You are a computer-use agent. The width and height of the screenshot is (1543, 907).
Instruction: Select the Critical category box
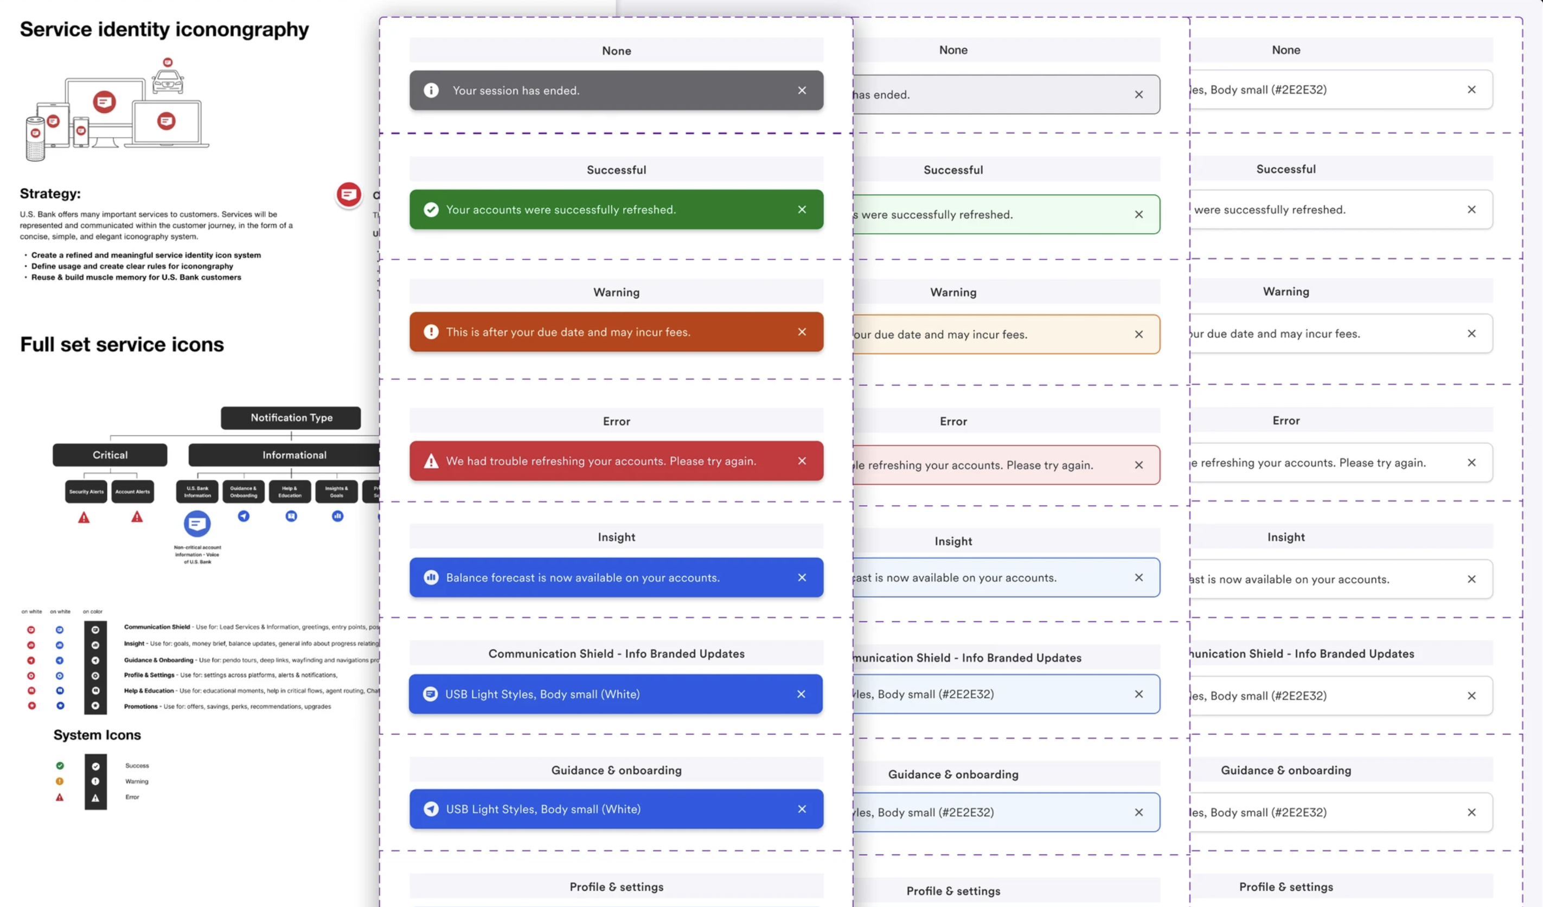[110, 455]
